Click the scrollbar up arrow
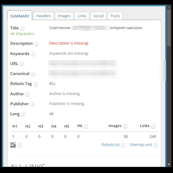Screen dimensions: 173x173 tap(169, 7)
